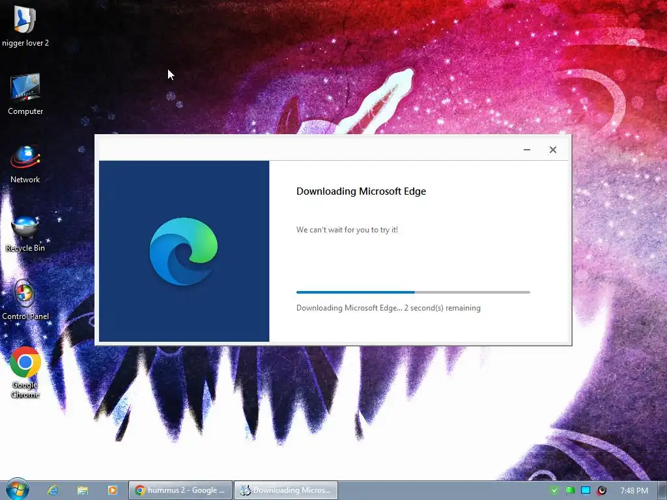Click the Show desktop strip
Image resolution: width=667 pixels, height=500 pixels.
click(x=662, y=490)
